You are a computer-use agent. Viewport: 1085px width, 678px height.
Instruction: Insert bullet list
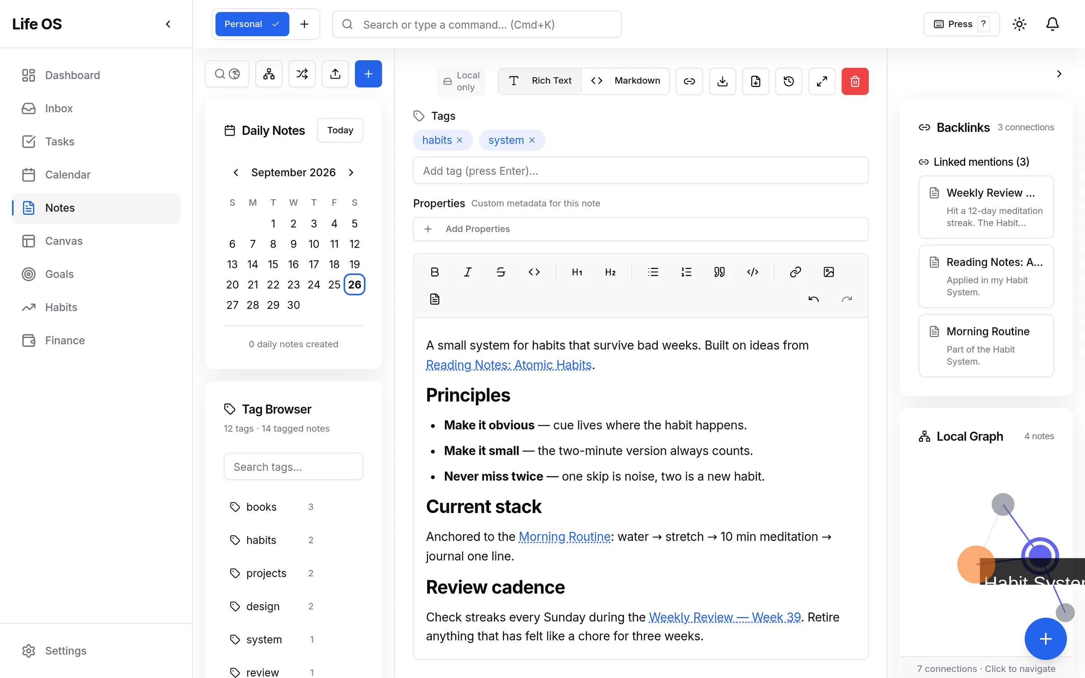(x=653, y=272)
